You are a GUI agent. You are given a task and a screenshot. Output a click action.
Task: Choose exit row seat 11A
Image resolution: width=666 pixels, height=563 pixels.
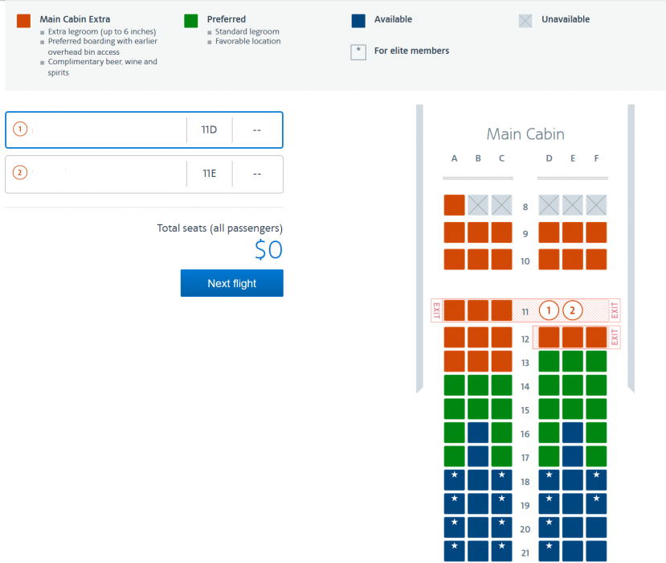(x=455, y=310)
